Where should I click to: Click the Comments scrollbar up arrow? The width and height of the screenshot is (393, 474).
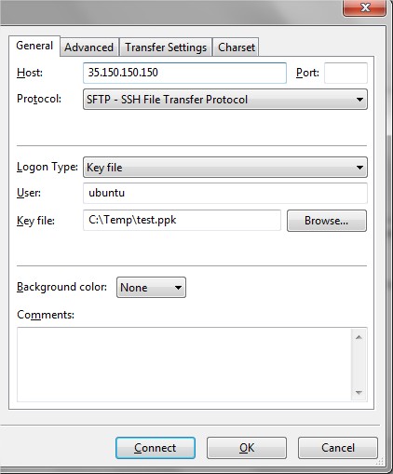click(359, 337)
